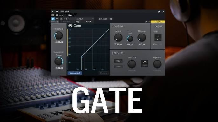Click the sidechain source arrow icon
Image resolution: width=218 pixels, height=122 pixels.
pos(111,19)
